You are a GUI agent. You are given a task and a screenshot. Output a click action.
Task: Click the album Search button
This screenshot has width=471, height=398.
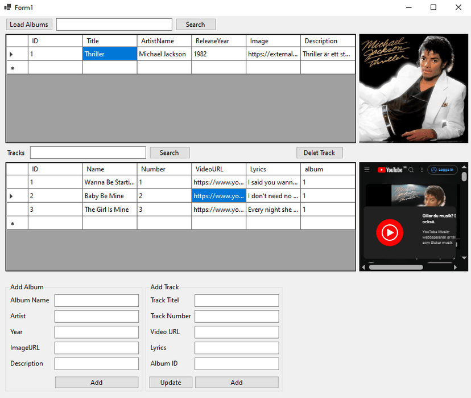click(196, 24)
